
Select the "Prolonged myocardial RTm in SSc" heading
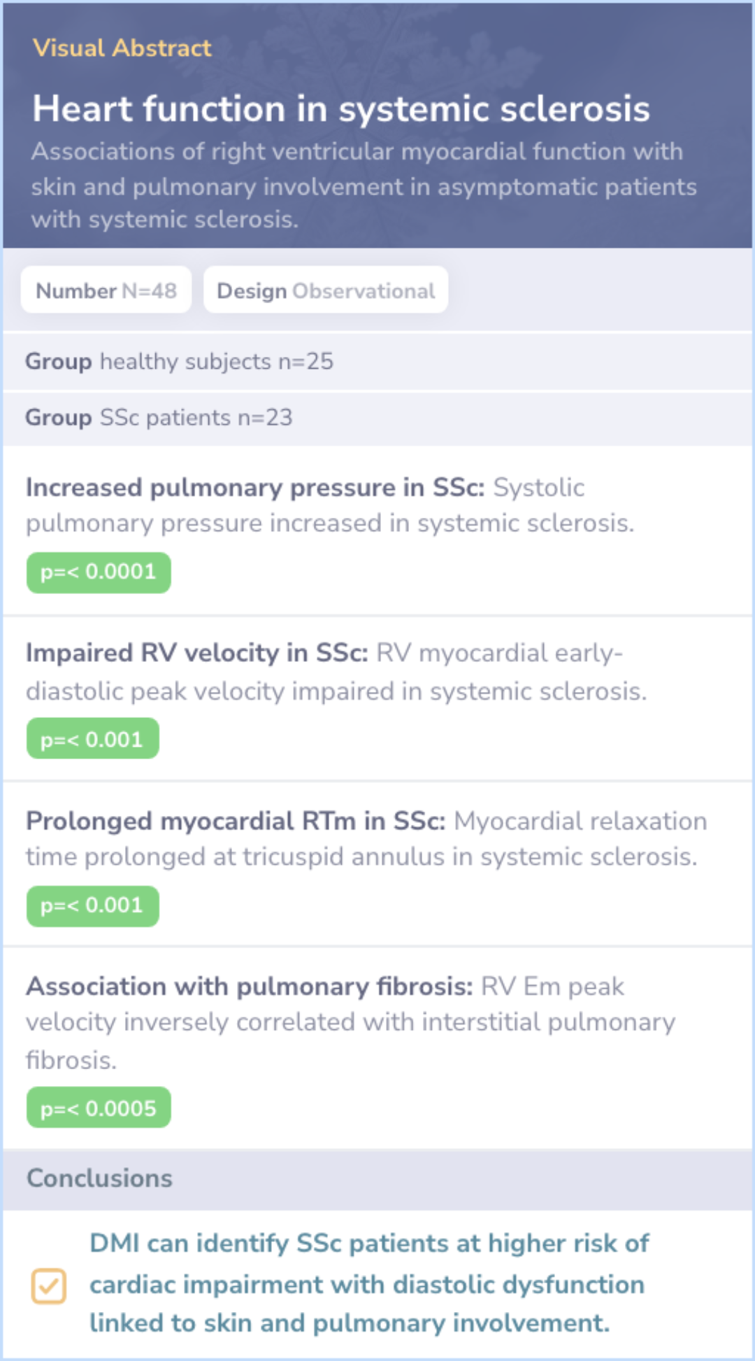236,821
